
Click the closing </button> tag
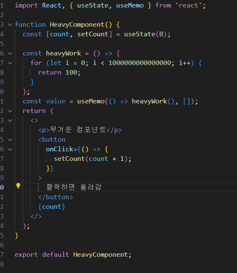(x=56, y=197)
